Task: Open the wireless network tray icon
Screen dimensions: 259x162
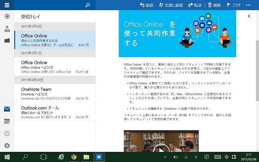Action: click(186, 157)
